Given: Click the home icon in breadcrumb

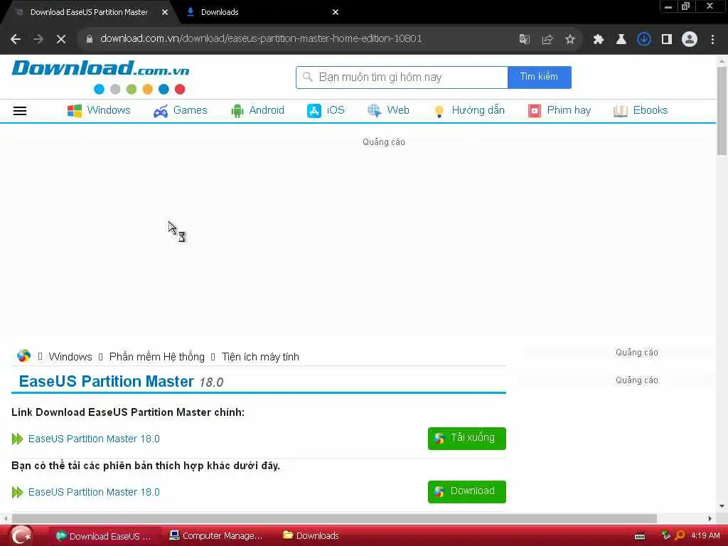Looking at the screenshot, I should [x=23, y=356].
